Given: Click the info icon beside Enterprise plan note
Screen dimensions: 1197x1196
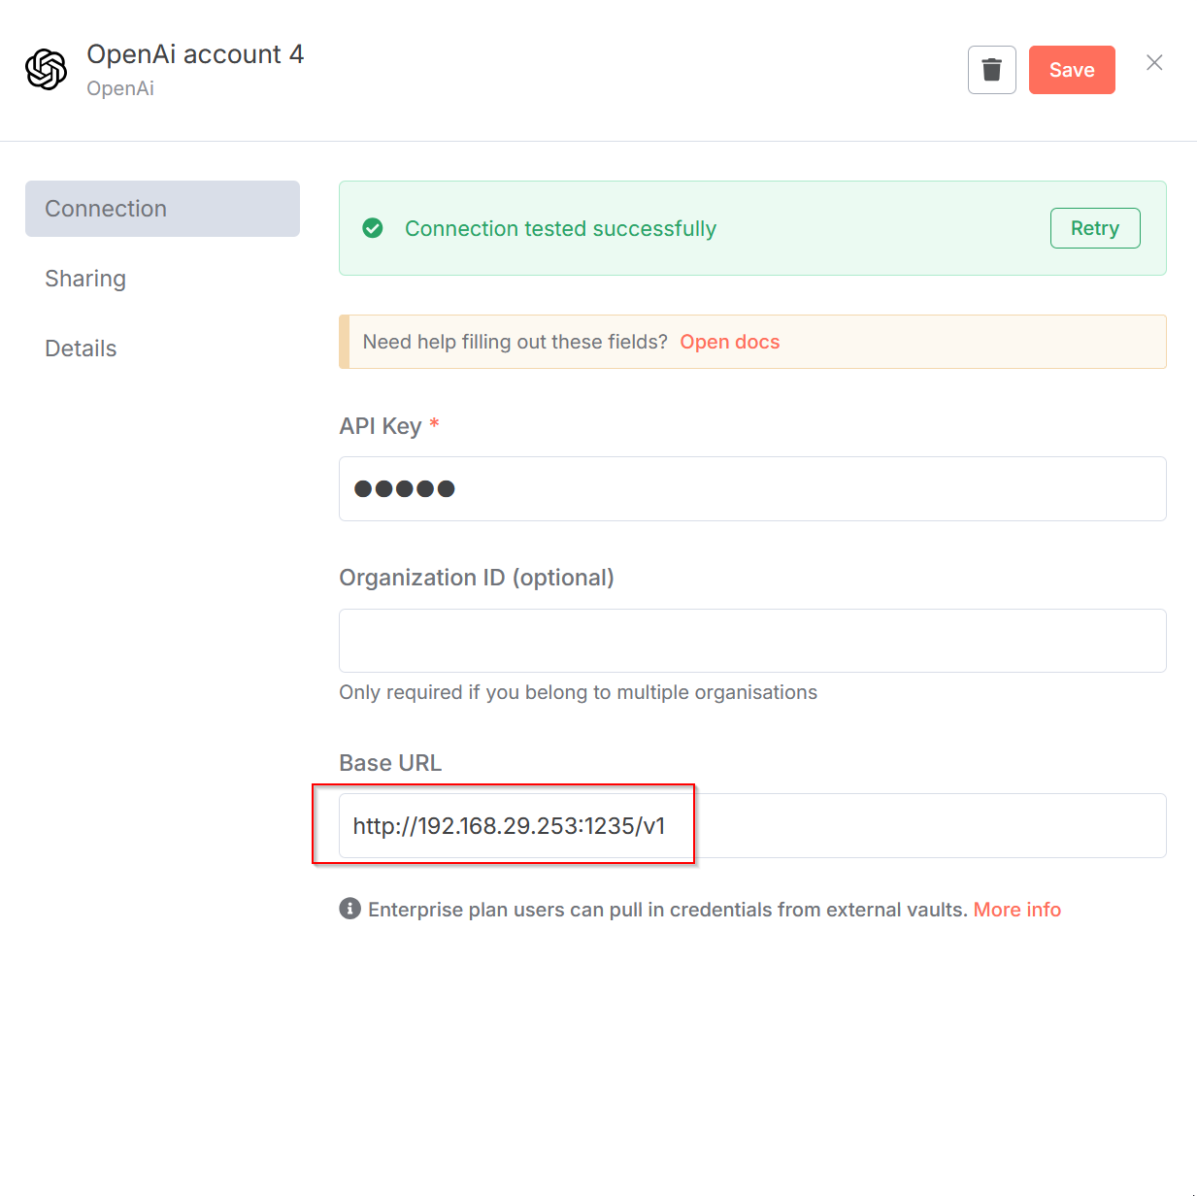Looking at the screenshot, I should click(x=349, y=909).
